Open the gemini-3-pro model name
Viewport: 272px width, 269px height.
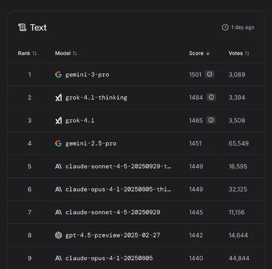[87, 75]
